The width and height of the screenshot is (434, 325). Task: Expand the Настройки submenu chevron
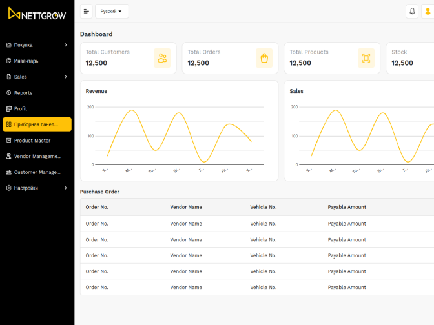pos(66,188)
